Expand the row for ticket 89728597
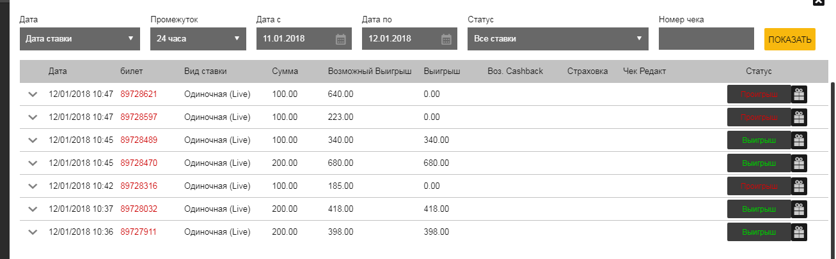Viewport: 836px width, 259px height. [33, 117]
